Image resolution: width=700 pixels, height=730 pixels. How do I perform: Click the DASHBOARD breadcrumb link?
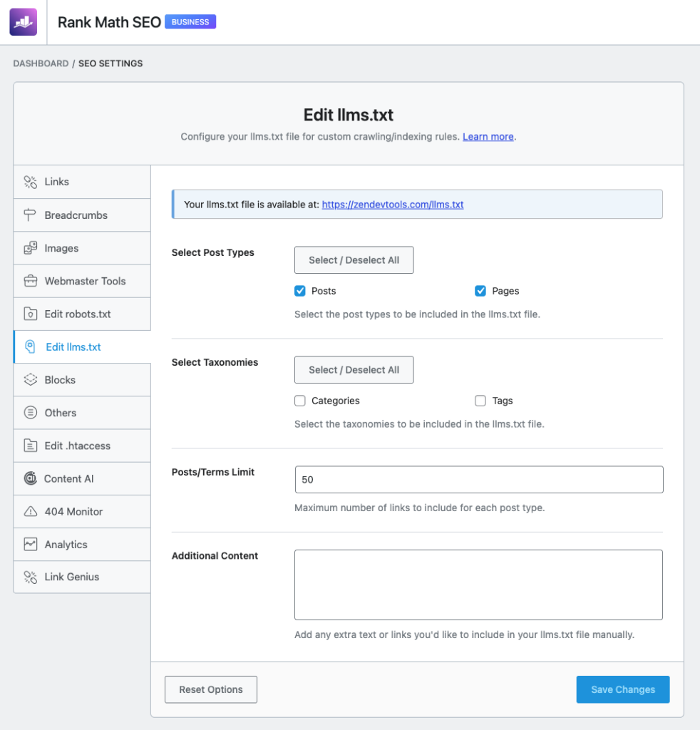(x=41, y=63)
